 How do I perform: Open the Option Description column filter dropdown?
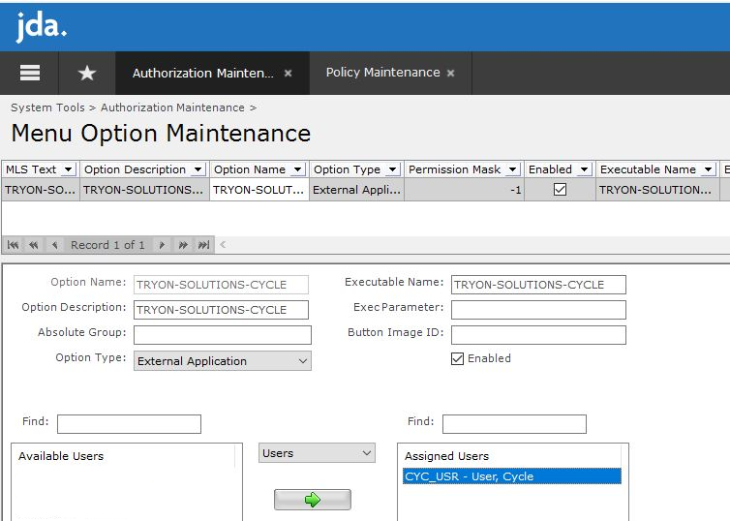pyautogui.click(x=198, y=169)
